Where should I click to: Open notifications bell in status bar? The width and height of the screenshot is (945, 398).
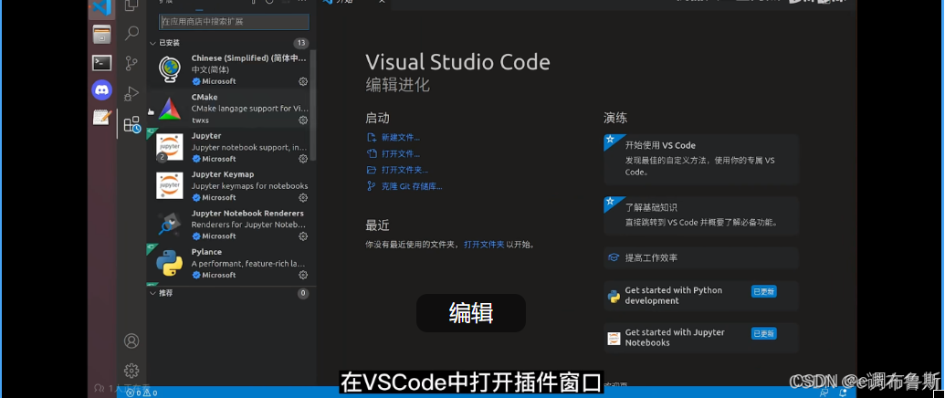(844, 393)
